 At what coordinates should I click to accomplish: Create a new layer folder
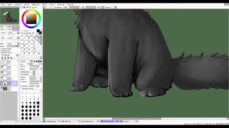(8, 55)
